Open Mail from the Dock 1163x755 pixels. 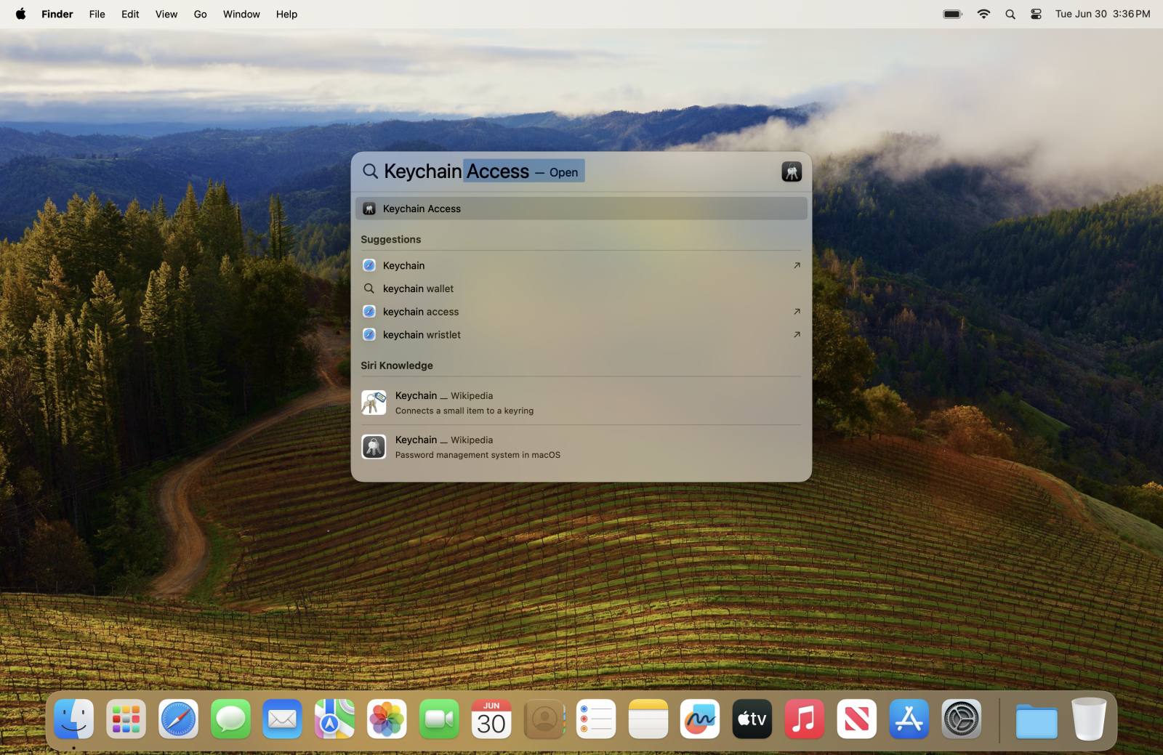tap(283, 719)
